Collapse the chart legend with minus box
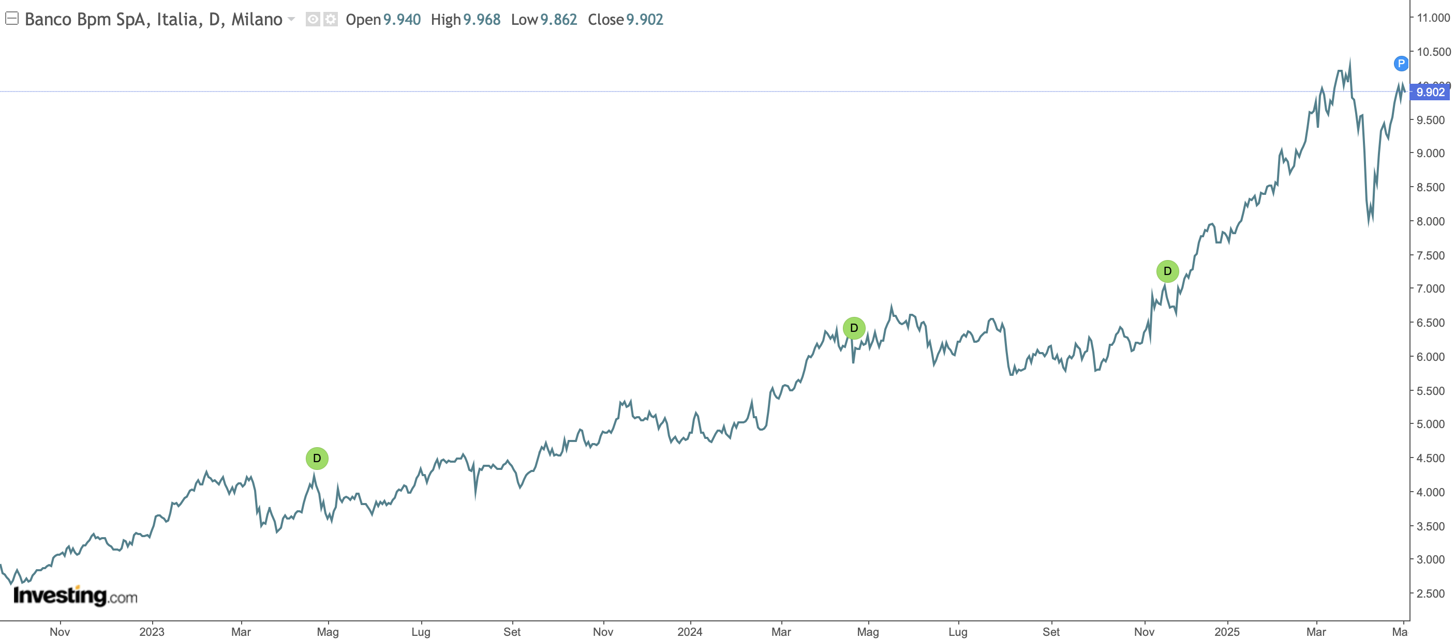This screenshot has height=640, width=1455. coord(12,19)
